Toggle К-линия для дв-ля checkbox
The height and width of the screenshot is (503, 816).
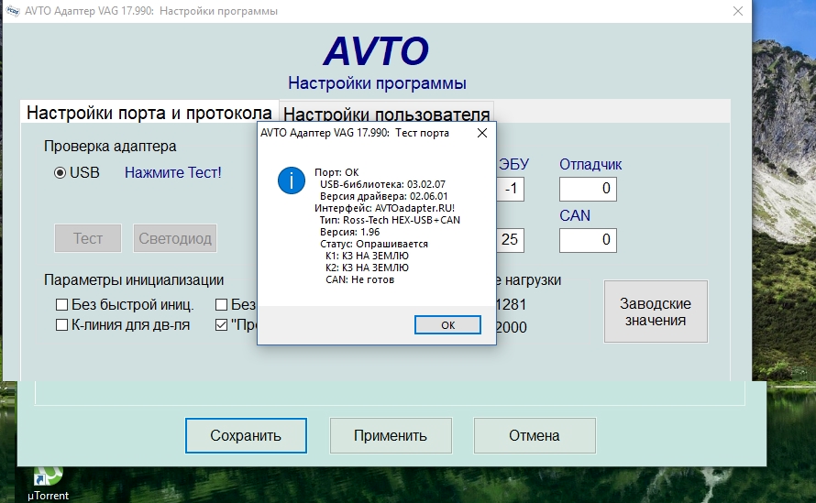62,325
